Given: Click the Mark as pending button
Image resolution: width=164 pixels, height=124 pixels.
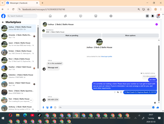Looking at the screenshot, I should (x=72, y=36).
